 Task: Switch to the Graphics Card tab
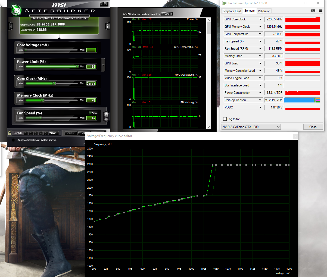[x=232, y=11]
